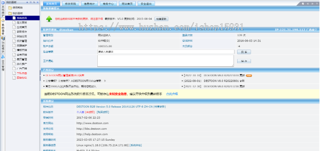Click the 安全退出 tab

point(146,4)
